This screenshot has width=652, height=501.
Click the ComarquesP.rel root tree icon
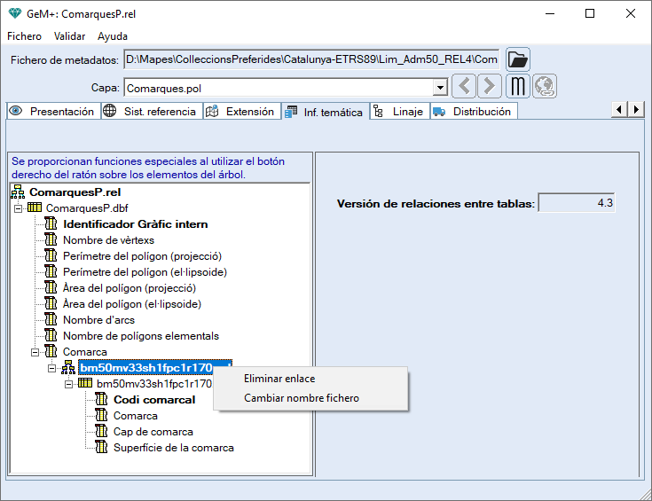point(18,192)
